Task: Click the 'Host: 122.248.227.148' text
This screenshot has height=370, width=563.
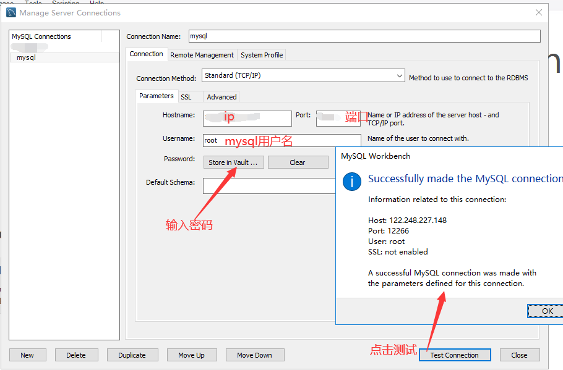Action: pos(407,220)
